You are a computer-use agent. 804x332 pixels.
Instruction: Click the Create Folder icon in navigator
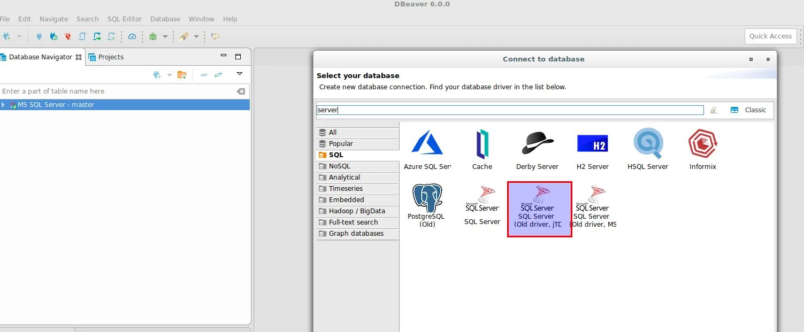[182, 75]
